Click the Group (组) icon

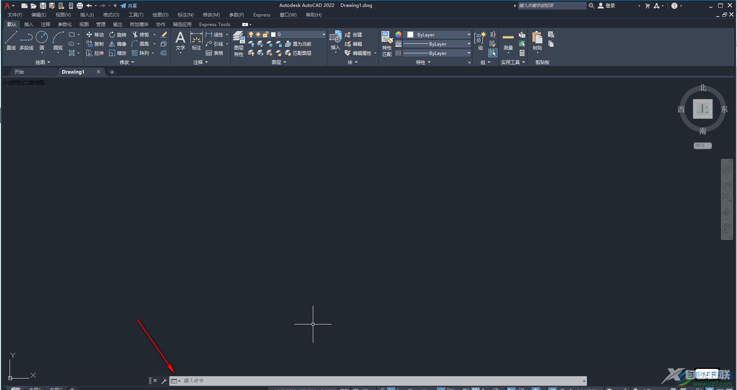pyautogui.click(x=480, y=41)
